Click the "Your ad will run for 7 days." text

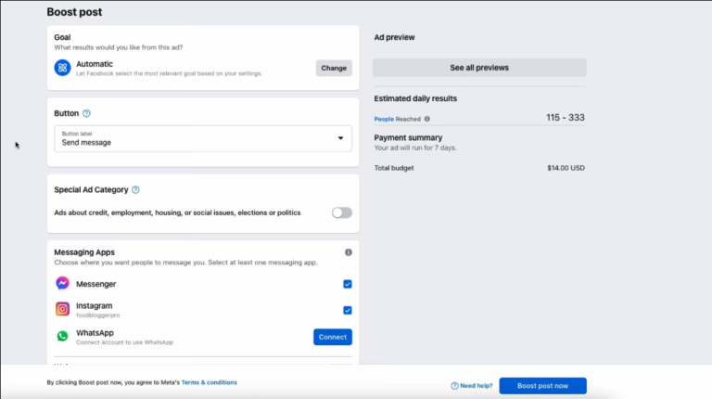(x=415, y=148)
